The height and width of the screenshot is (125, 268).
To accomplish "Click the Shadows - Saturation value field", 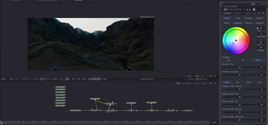I will (x=262, y=75).
